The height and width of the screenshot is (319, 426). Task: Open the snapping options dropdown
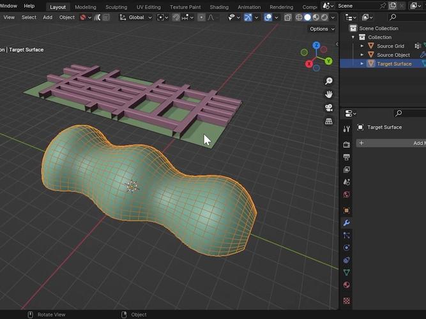pos(188,17)
